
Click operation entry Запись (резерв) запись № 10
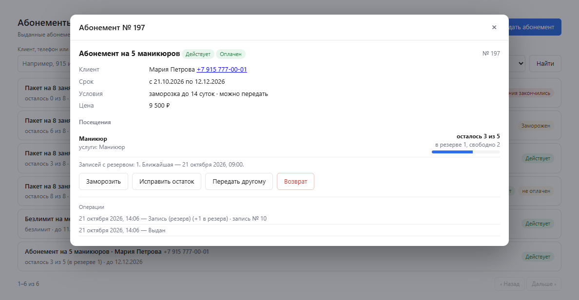[173, 219]
